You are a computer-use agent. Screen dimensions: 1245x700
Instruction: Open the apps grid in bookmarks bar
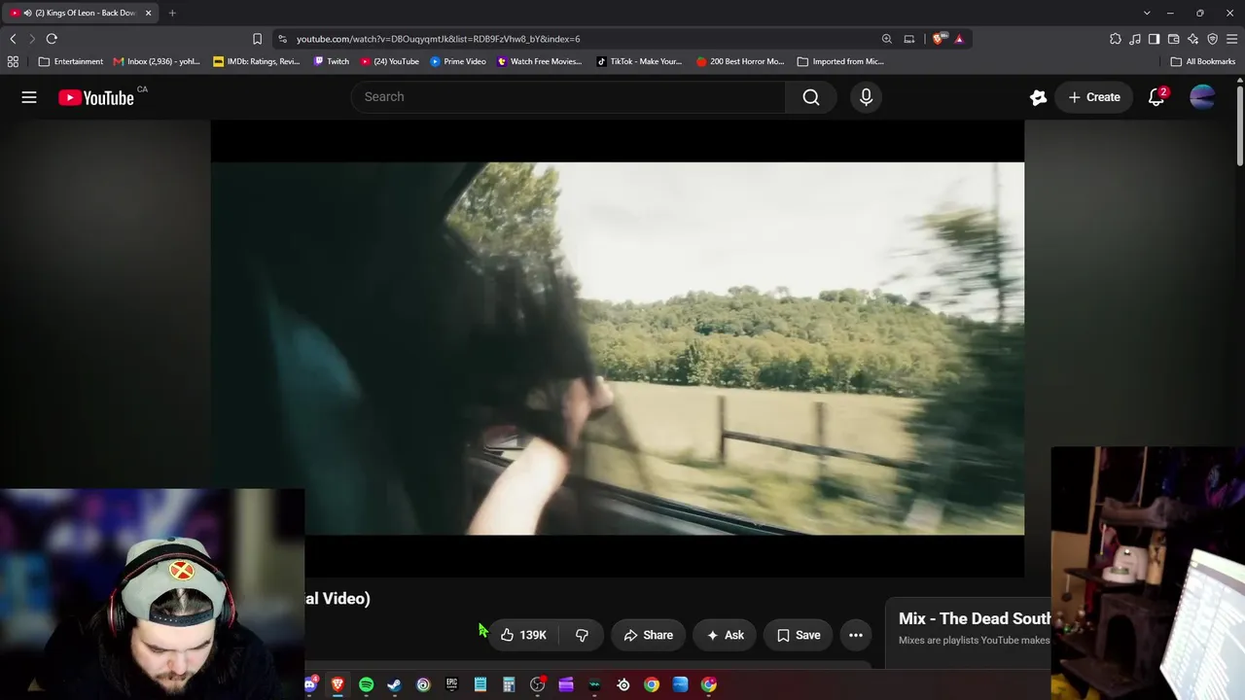click(13, 61)
